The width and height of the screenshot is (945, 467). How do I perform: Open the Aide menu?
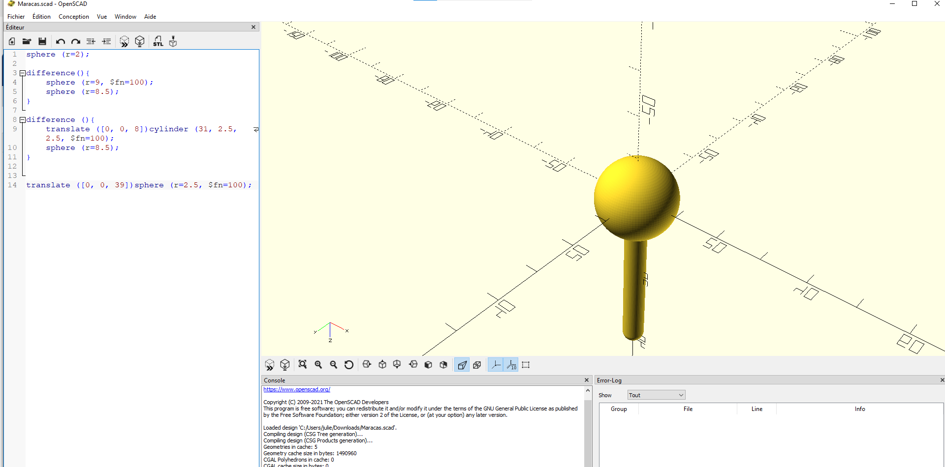[150, 17]
